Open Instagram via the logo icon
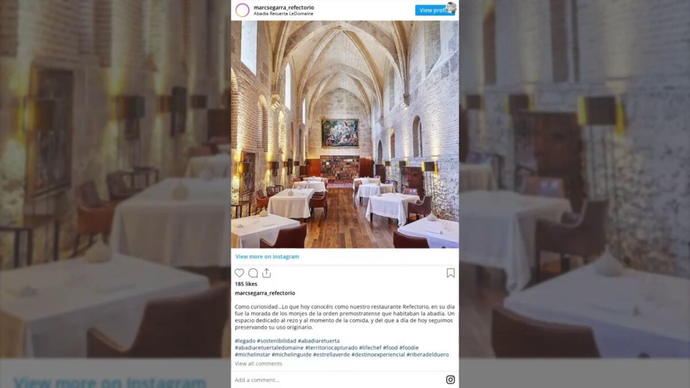The width and height of the screenshot is (690, 388). 450,379
